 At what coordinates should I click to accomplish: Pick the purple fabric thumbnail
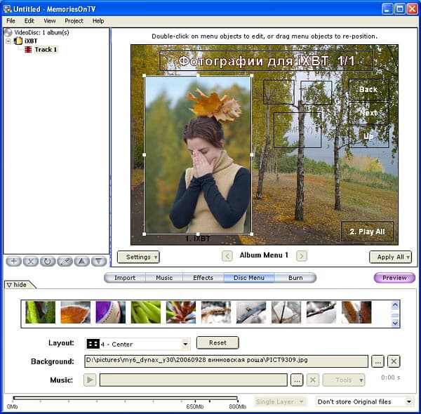click(x=110, y=312)
